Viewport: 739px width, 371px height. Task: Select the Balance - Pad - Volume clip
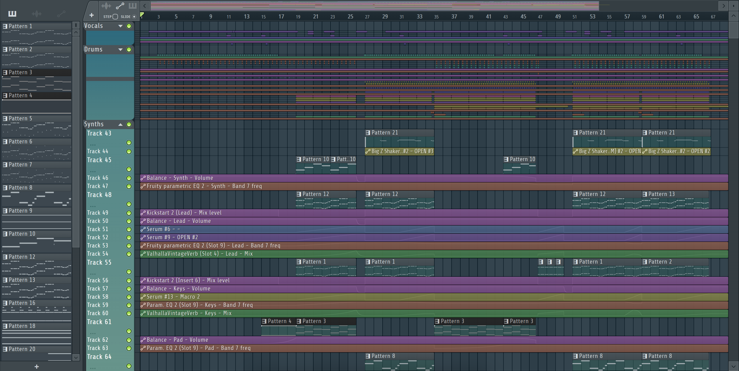click(x=434, y=340)
